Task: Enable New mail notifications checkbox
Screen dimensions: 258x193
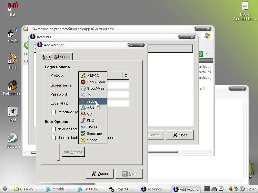Action: click(54, 129)
